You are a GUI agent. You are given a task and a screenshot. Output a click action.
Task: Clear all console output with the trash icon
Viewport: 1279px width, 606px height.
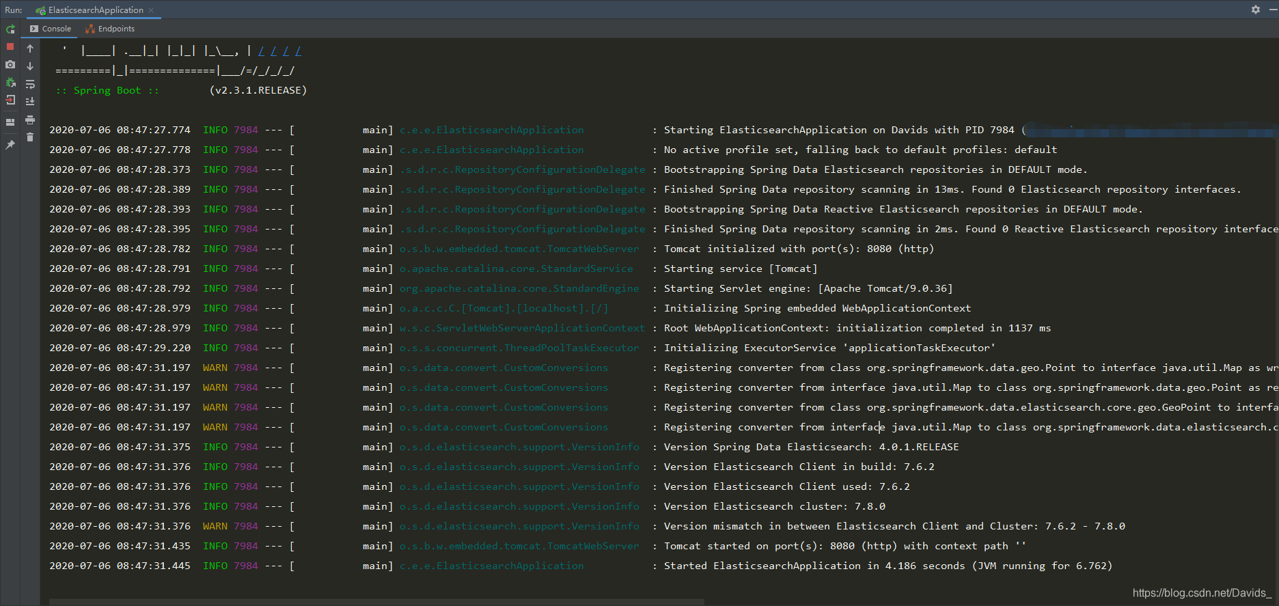pyautogui.click(x=30, y=137)
